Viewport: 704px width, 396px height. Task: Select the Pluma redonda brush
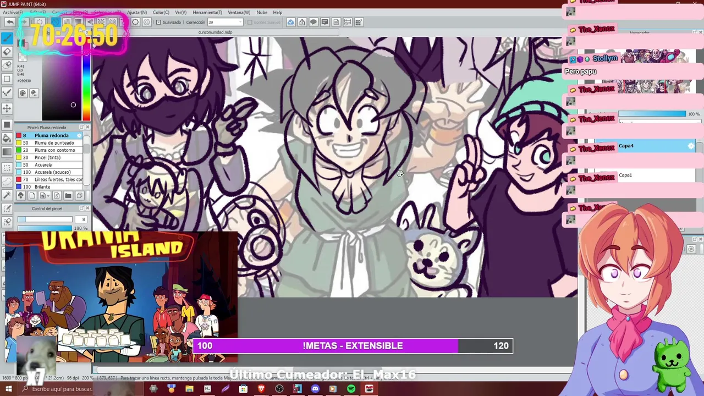point(48,135)
